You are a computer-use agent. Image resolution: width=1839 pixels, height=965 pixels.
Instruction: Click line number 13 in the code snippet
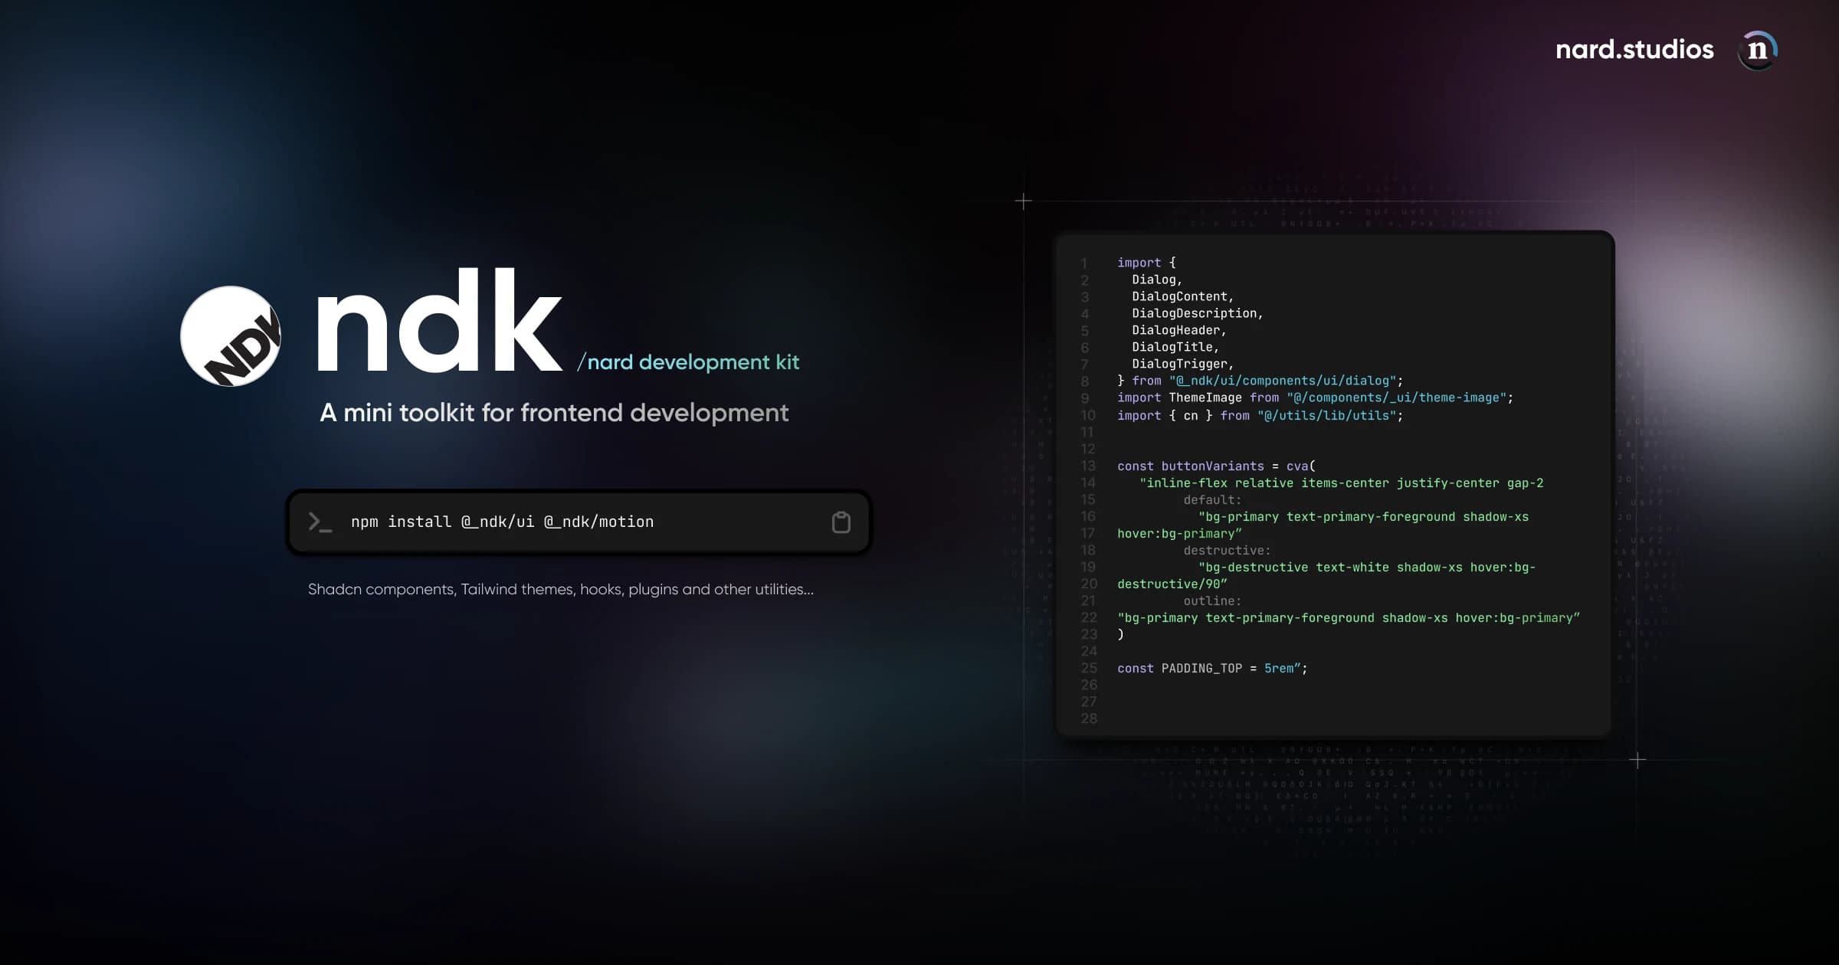[1089, 466]
